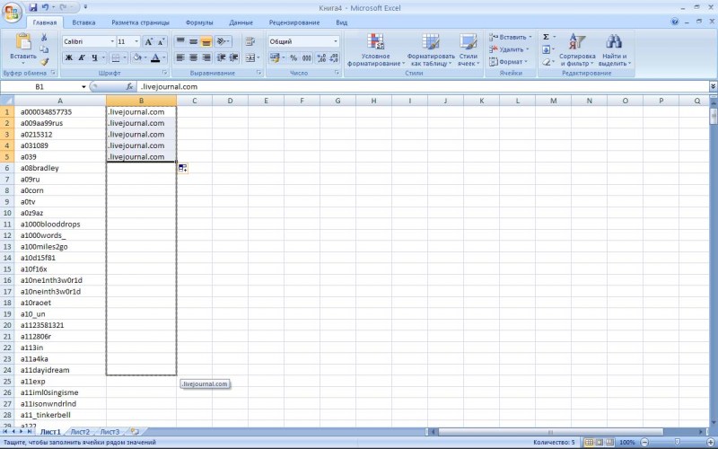Undo the last action

coord(45,7)
